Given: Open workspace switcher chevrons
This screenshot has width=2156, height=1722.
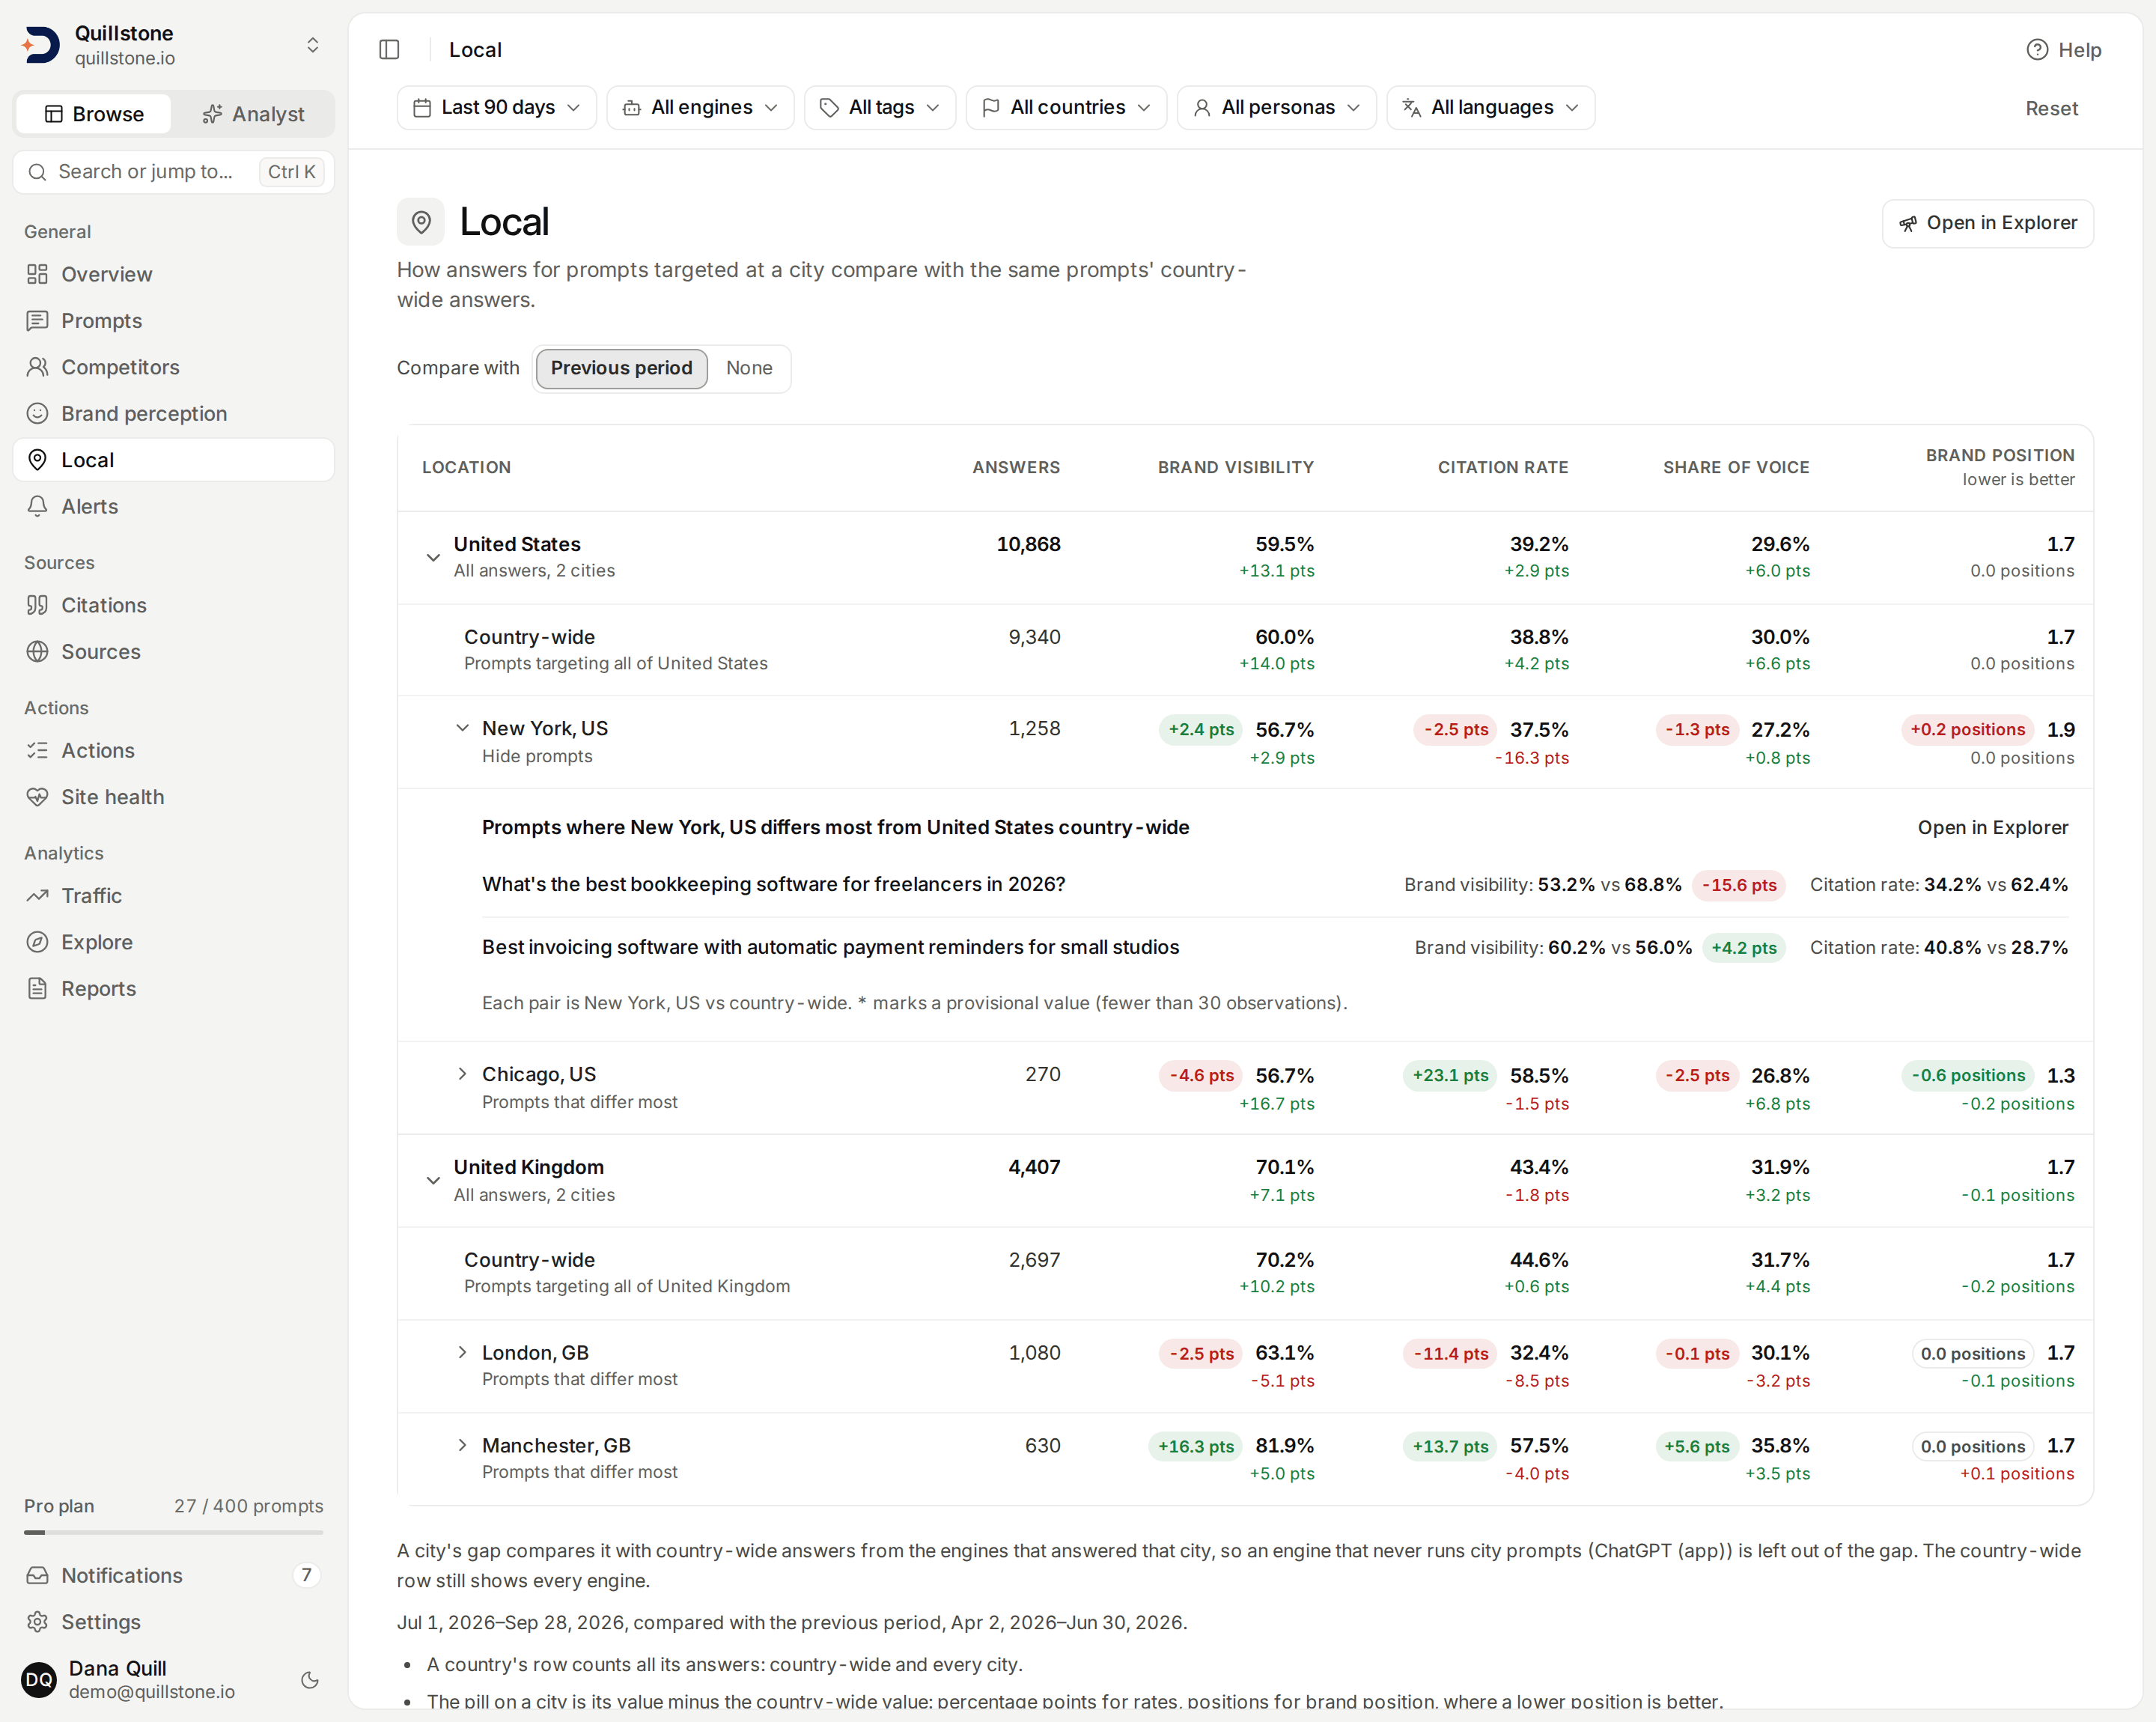Looking at the screenshot, I should (313, 45).
